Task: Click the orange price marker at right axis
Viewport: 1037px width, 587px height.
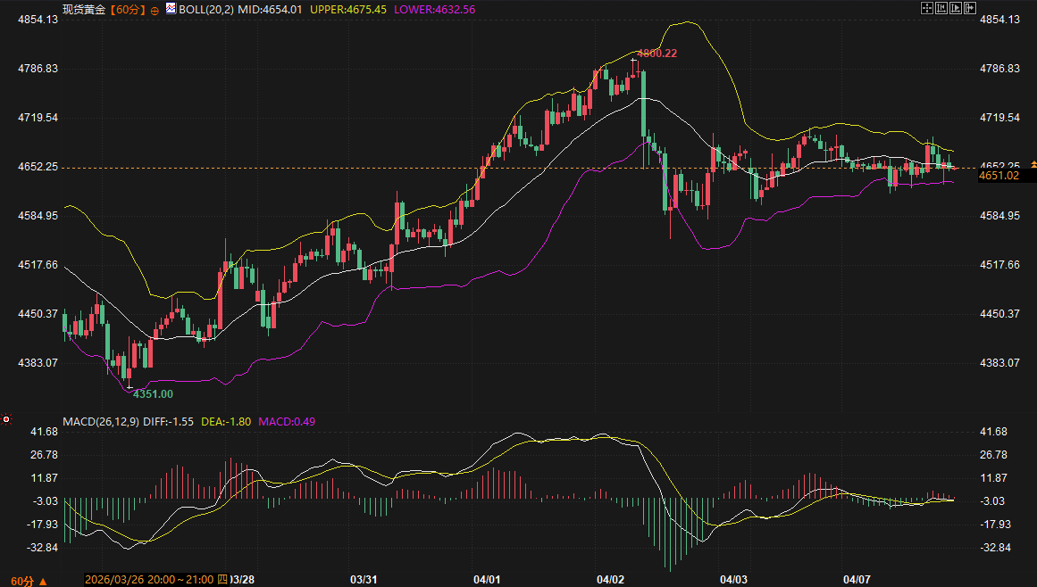Action: pyautogui.click(x=1033, y=164)
